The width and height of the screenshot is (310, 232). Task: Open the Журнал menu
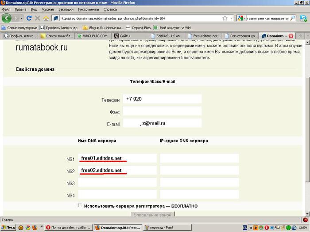[47, 9]
